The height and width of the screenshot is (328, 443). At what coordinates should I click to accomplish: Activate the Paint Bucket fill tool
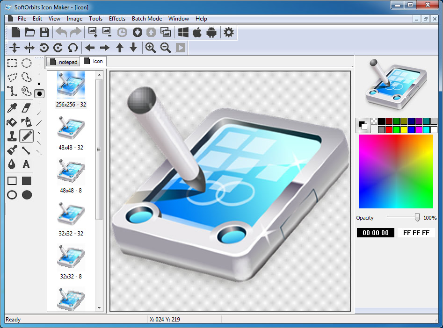tap(12, 122)
